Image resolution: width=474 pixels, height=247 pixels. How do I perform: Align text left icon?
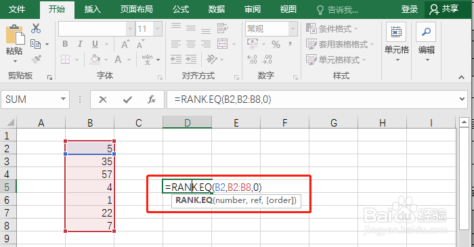pyautogui.click(x=176, y=44)
